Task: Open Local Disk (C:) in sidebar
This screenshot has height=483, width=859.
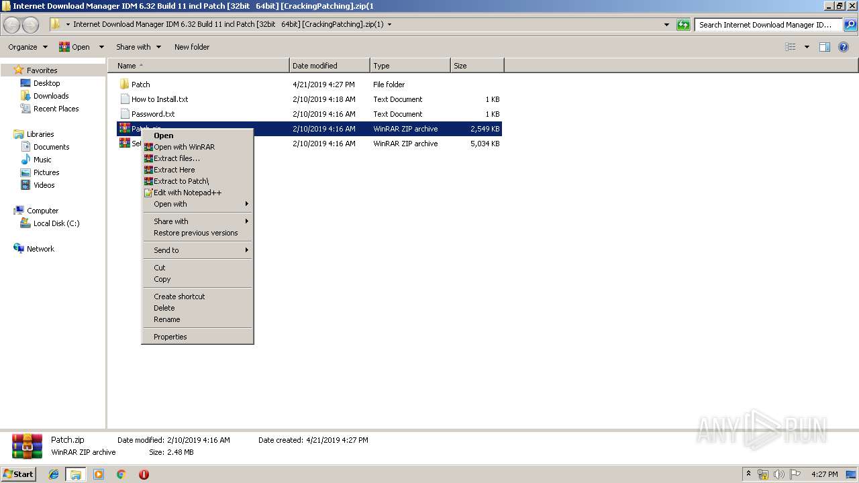Action: tap(56, 223)
